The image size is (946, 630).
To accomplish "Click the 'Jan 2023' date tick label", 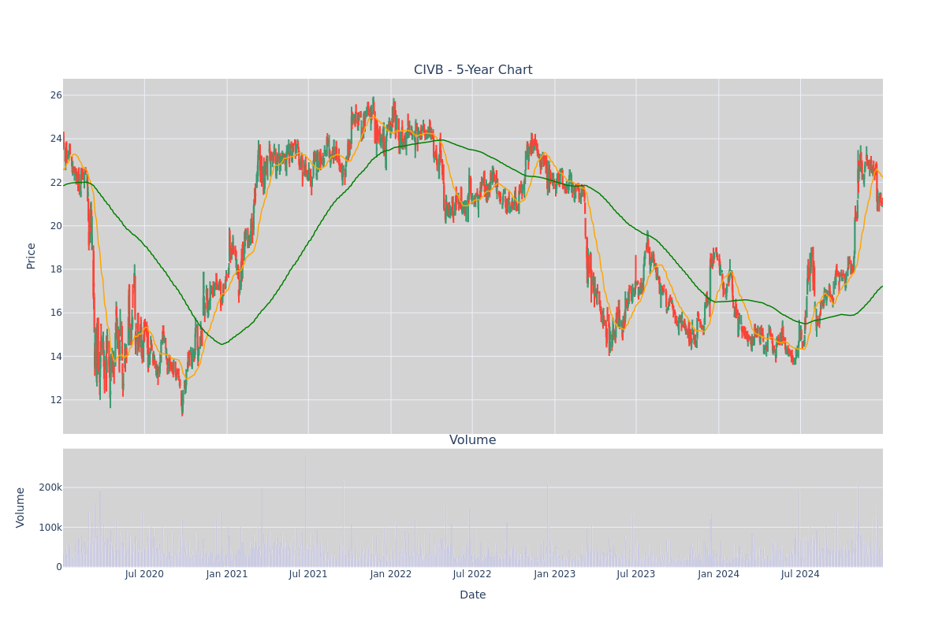I will (555, 574).
